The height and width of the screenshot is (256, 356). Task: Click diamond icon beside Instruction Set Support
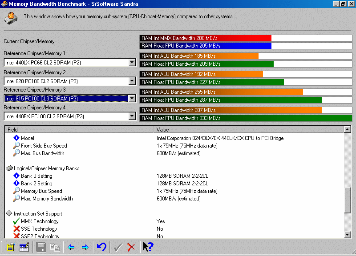tap(9, 213)
